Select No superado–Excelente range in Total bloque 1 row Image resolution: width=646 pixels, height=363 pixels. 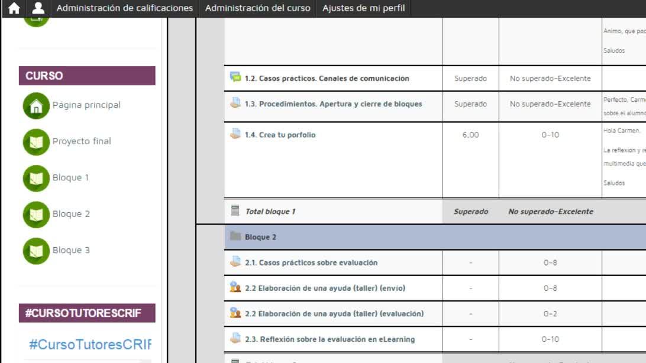[x=551, y=212]
